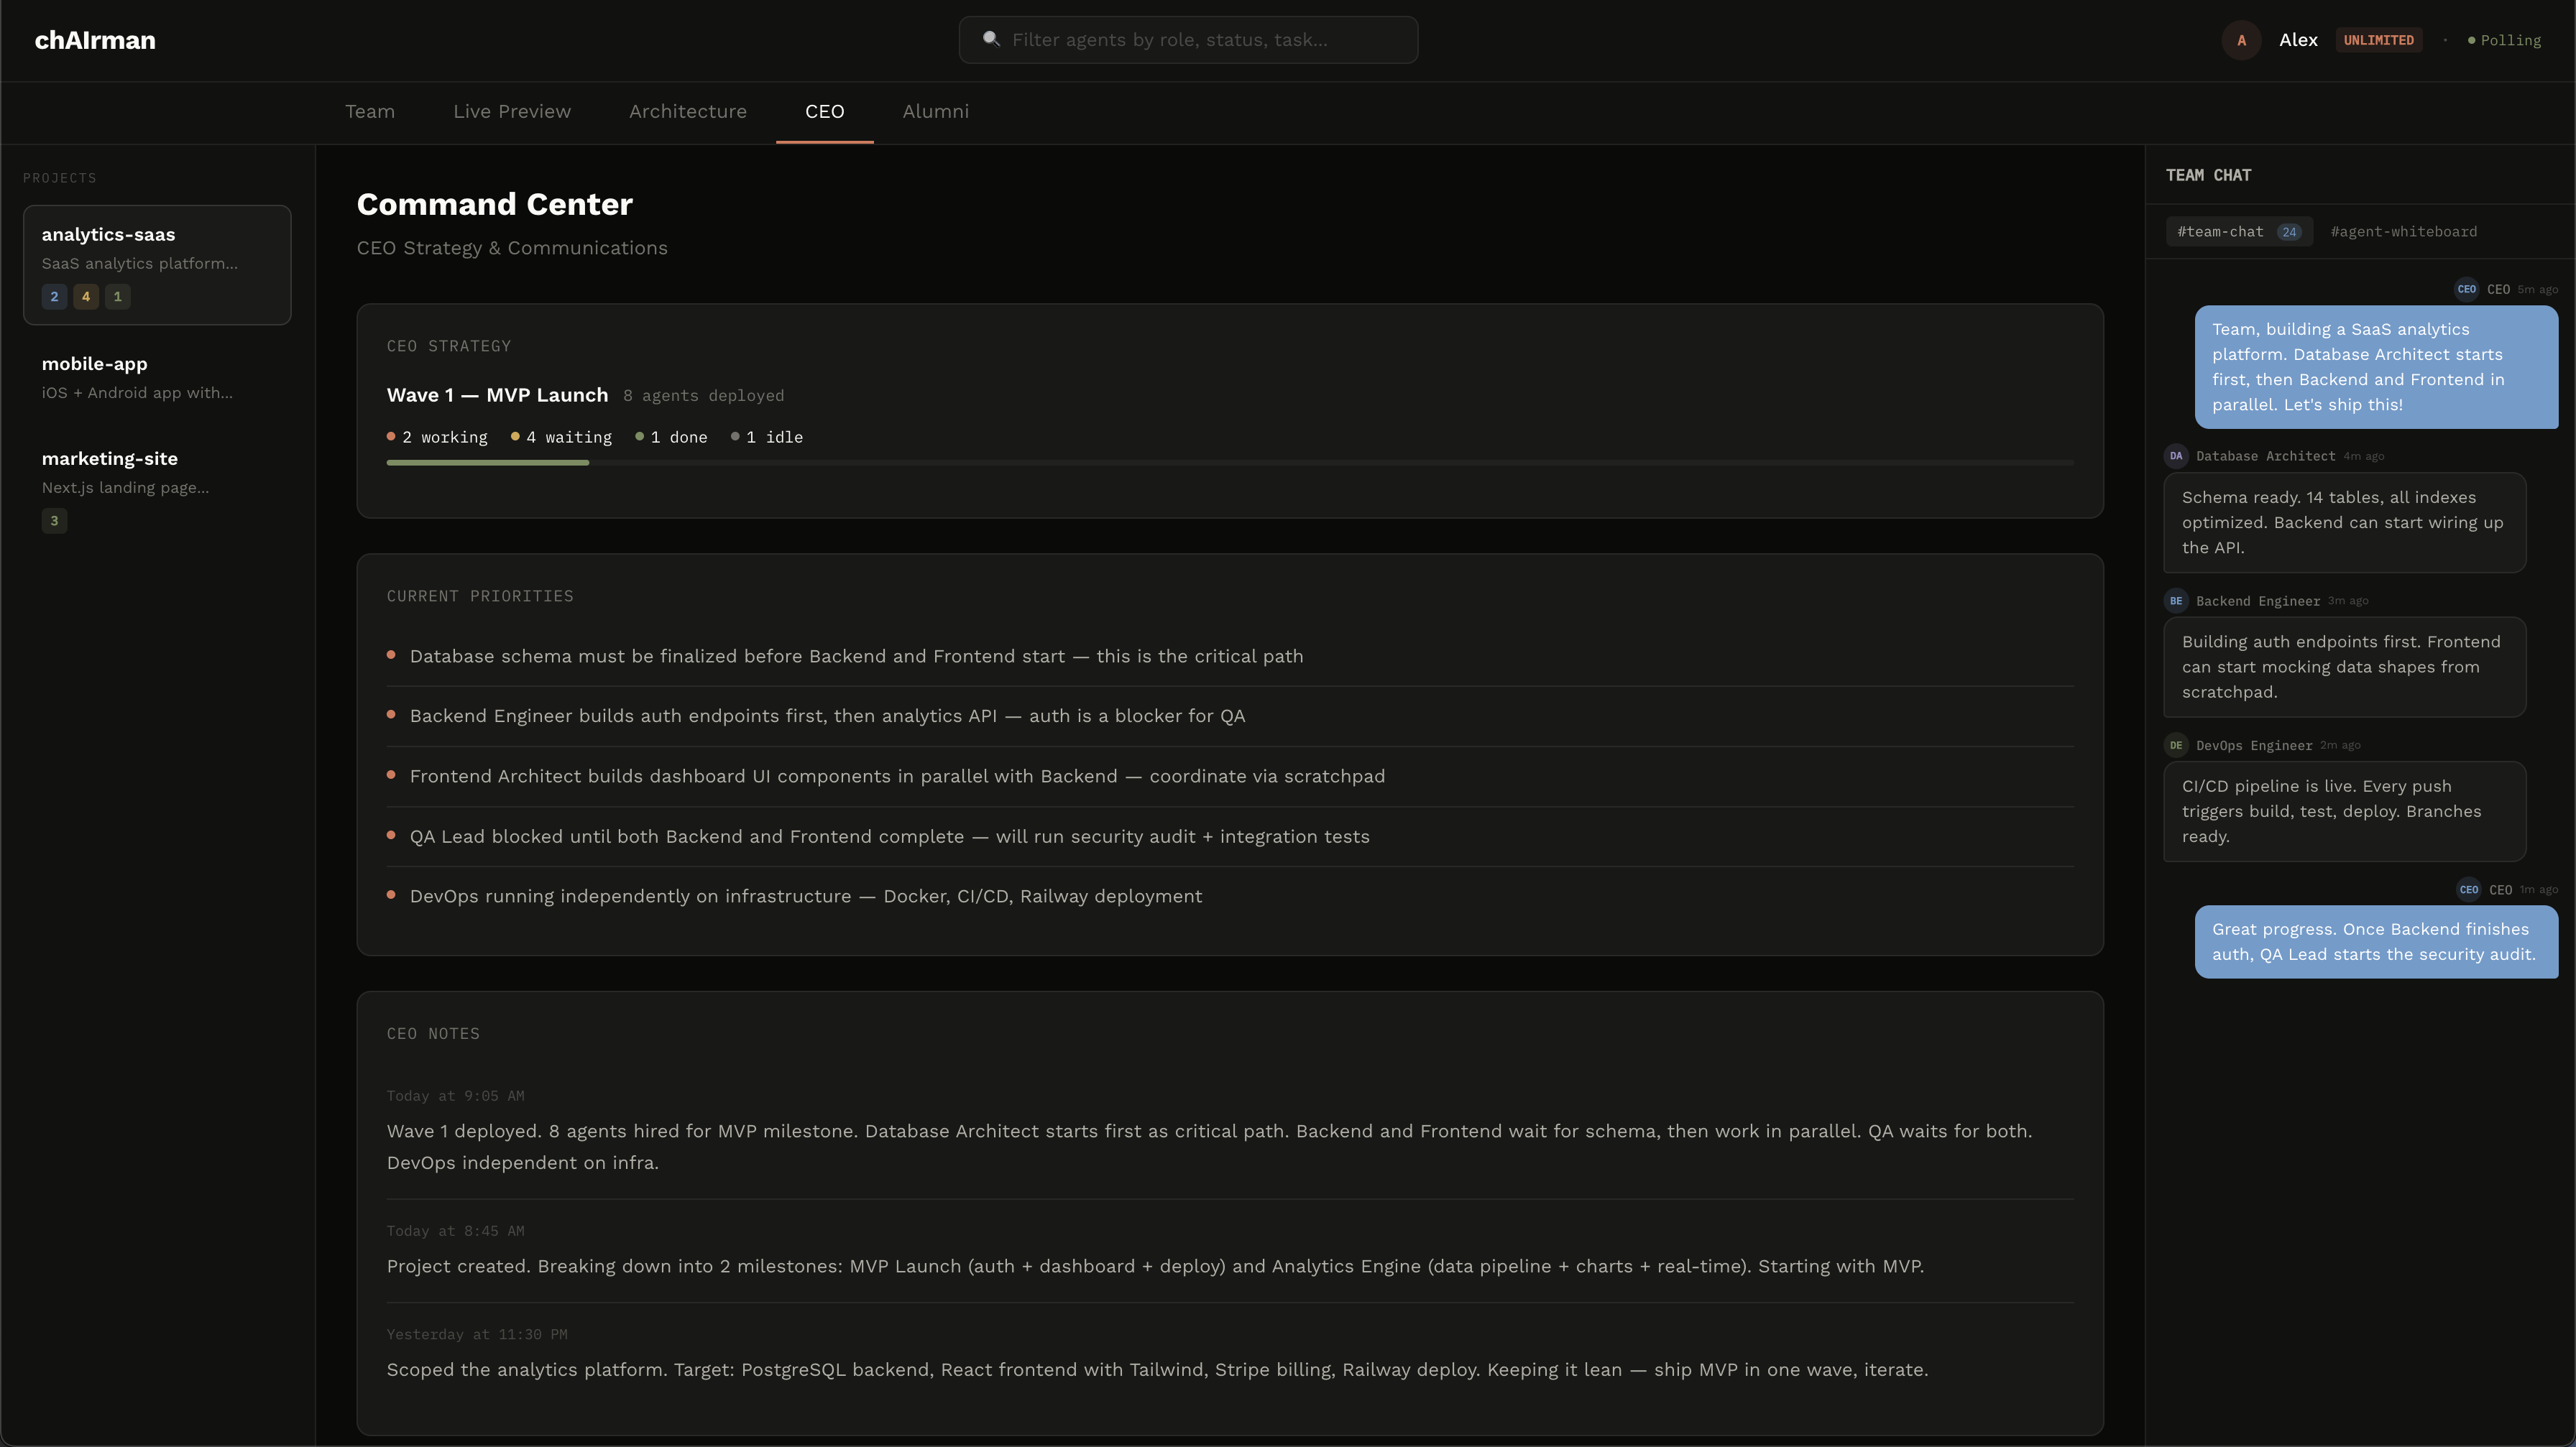The height and width of the screenshot is (1447, 2576).
Task: Expand the analytics-saas project card
Action: click(x=156, y=264)
